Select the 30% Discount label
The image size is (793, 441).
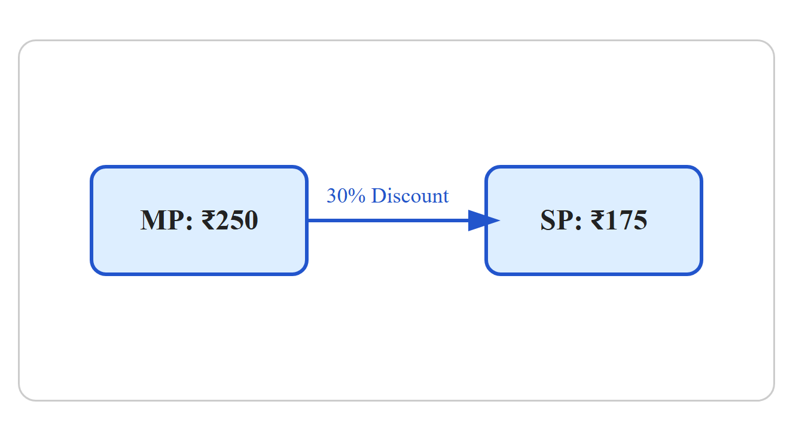[388, 195]
